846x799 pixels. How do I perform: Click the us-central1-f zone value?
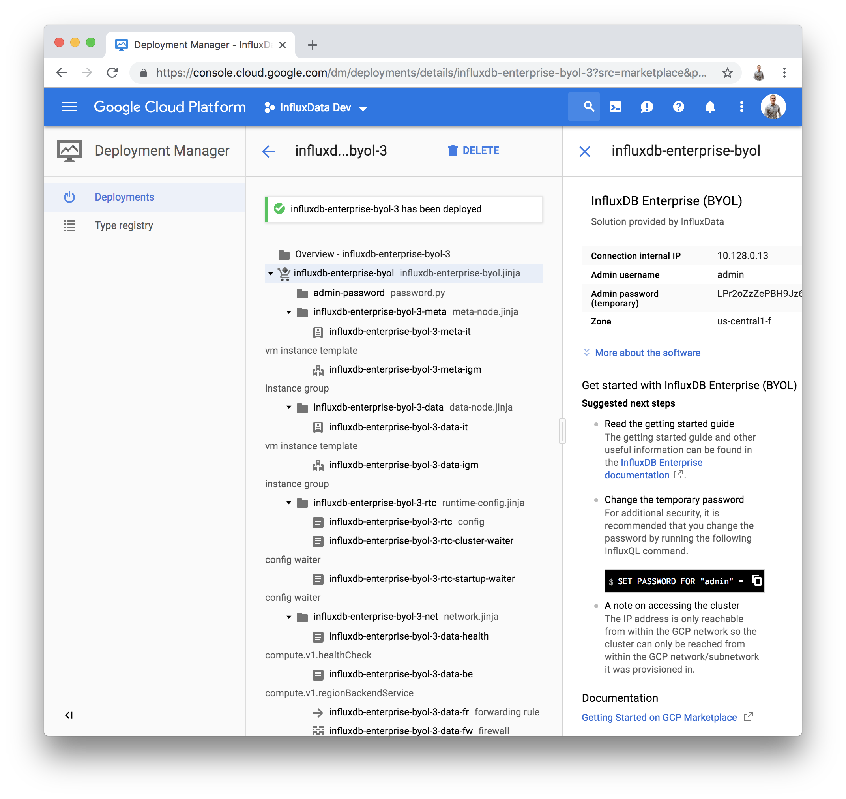pos(744,322)
